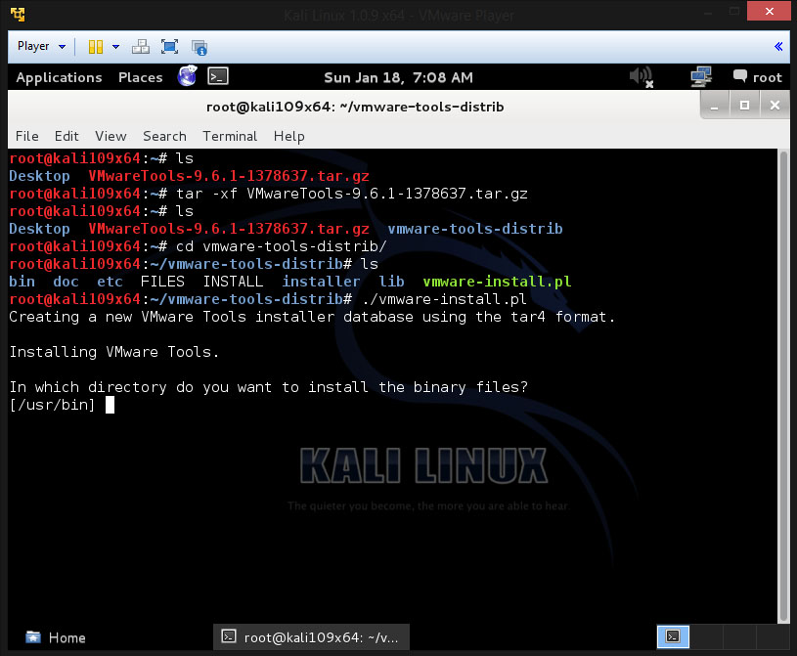Enter full screen mode icon
The width and height of the screenshot is (797, 656).
[x=170, y=47]
